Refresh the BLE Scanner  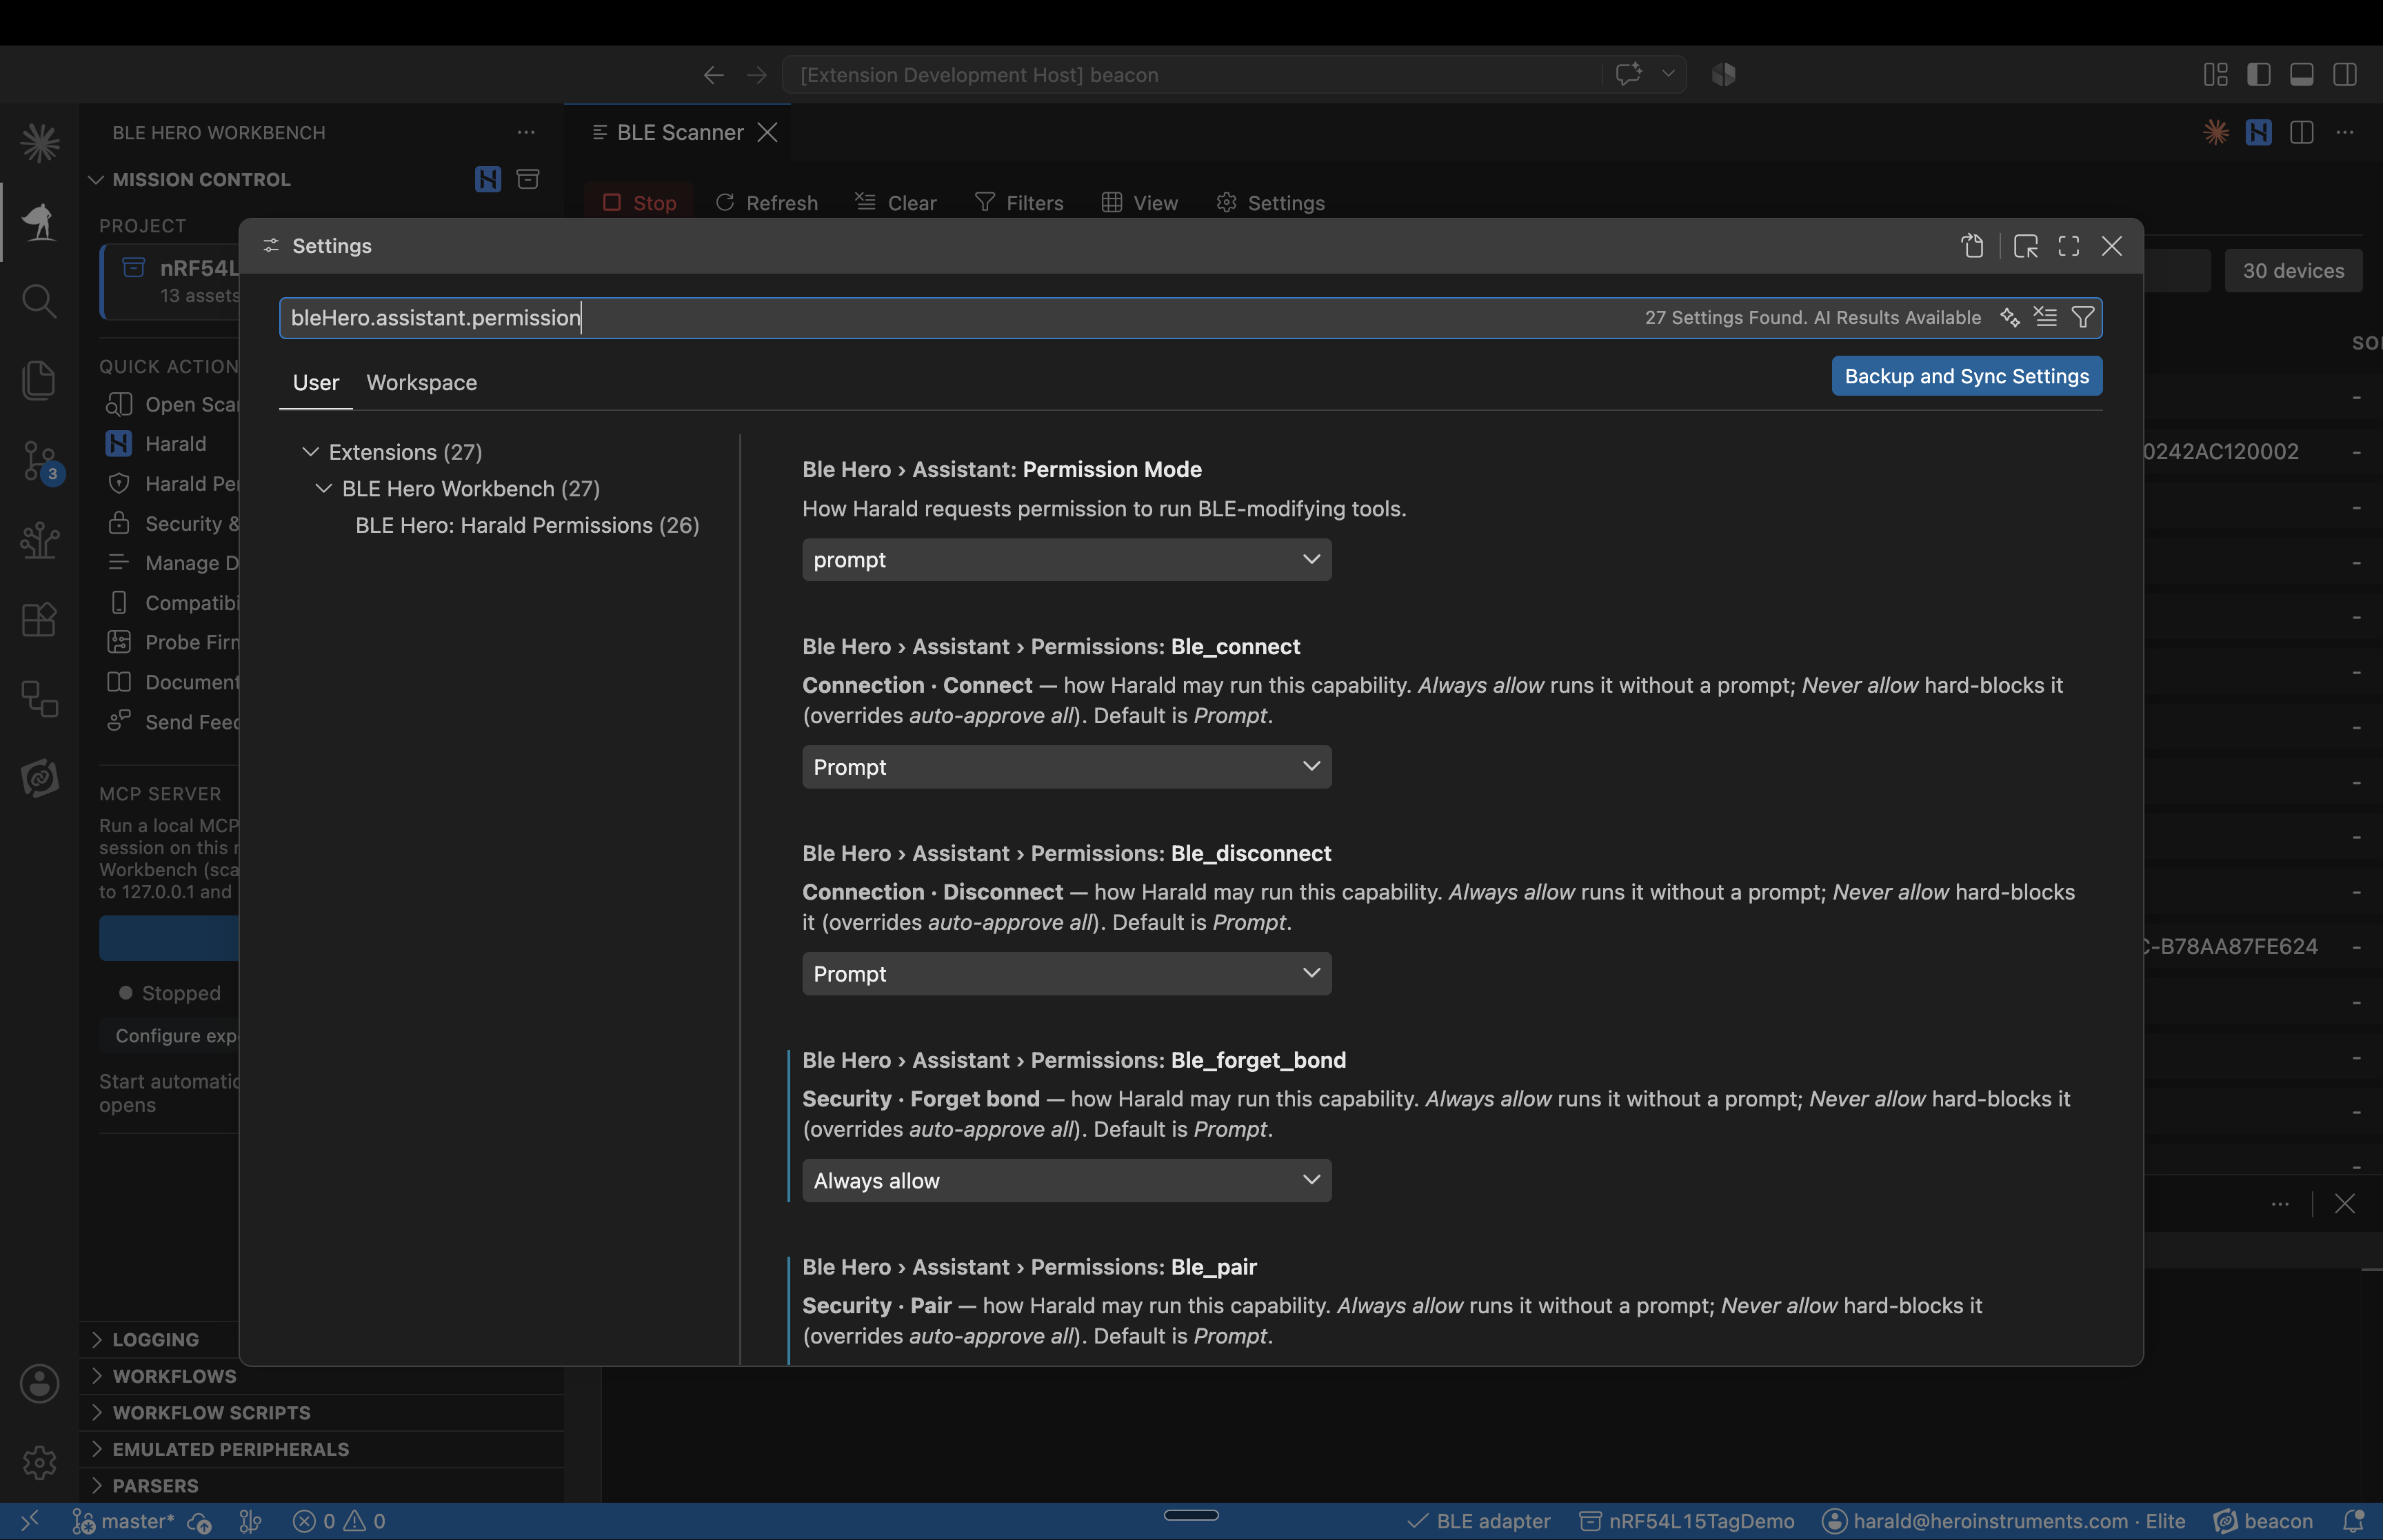coord(767,203)
